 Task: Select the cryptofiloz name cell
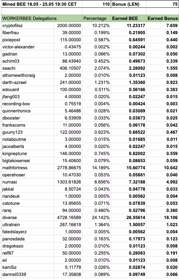(x=28, y=26)
